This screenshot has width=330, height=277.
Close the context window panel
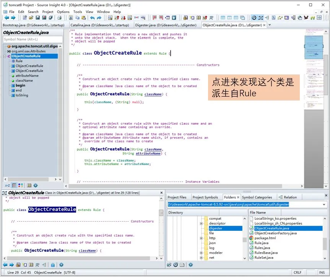pos(161,193)
